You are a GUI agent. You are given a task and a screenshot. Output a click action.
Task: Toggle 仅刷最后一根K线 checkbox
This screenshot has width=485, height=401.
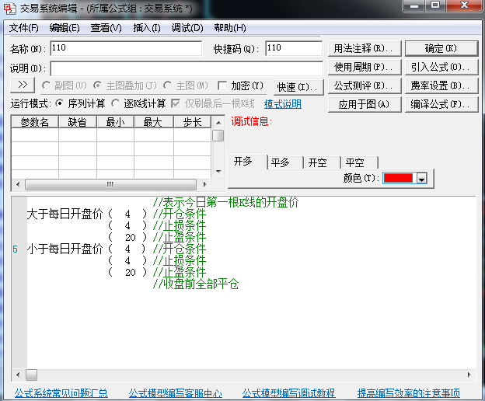coord(176,103)
